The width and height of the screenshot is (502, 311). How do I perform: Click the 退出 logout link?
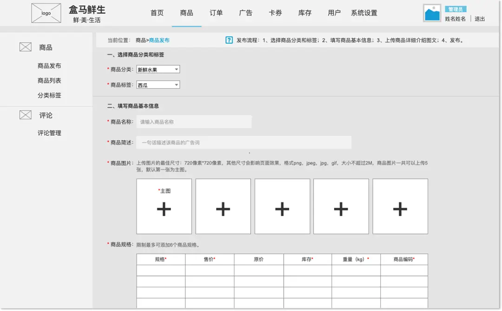coord(479,19)
